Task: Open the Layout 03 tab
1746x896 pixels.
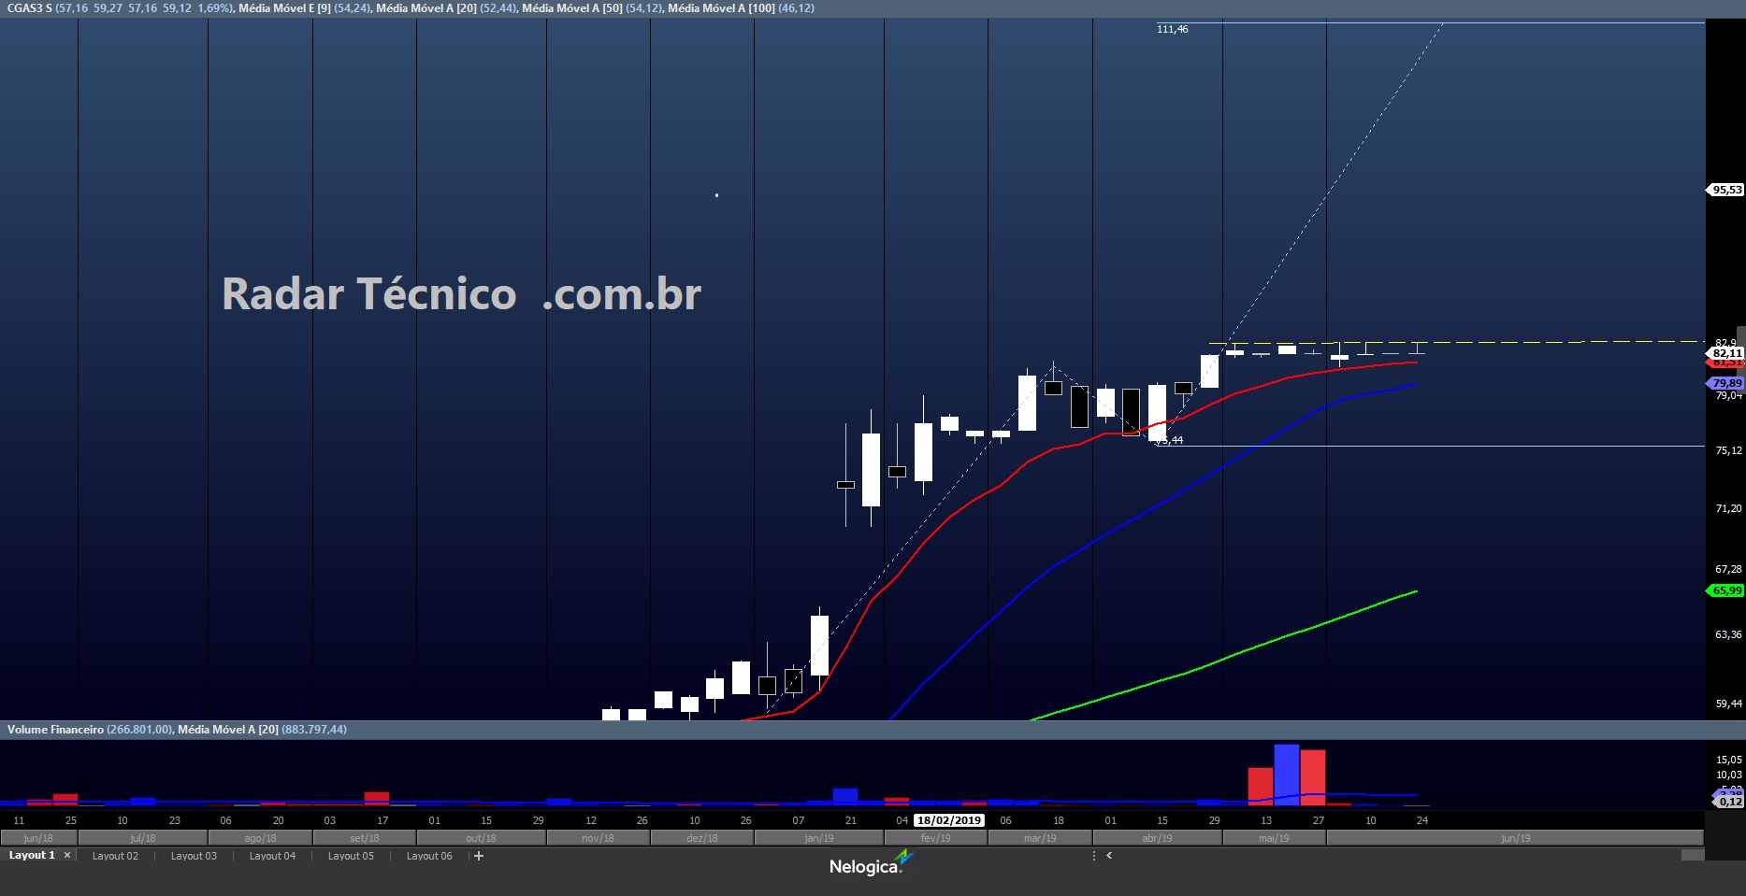Action: [194, 856]
